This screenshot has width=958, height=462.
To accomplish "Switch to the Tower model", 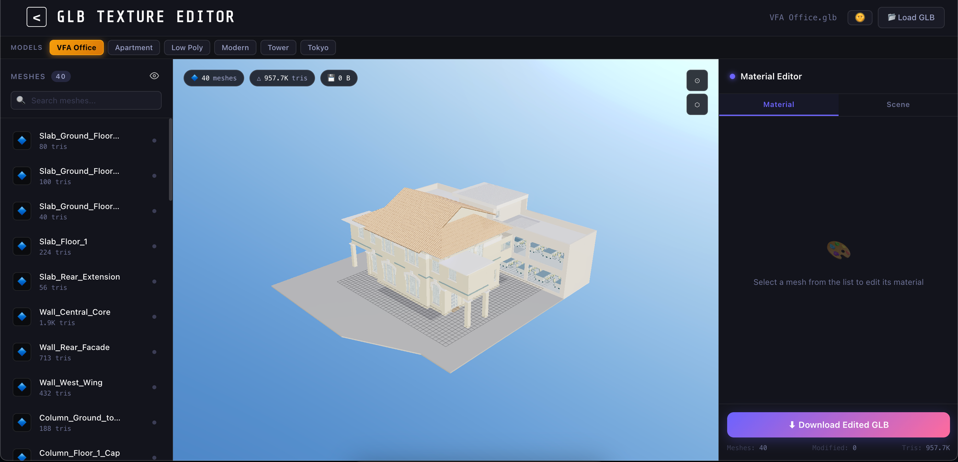I will (x=278, y=47).
